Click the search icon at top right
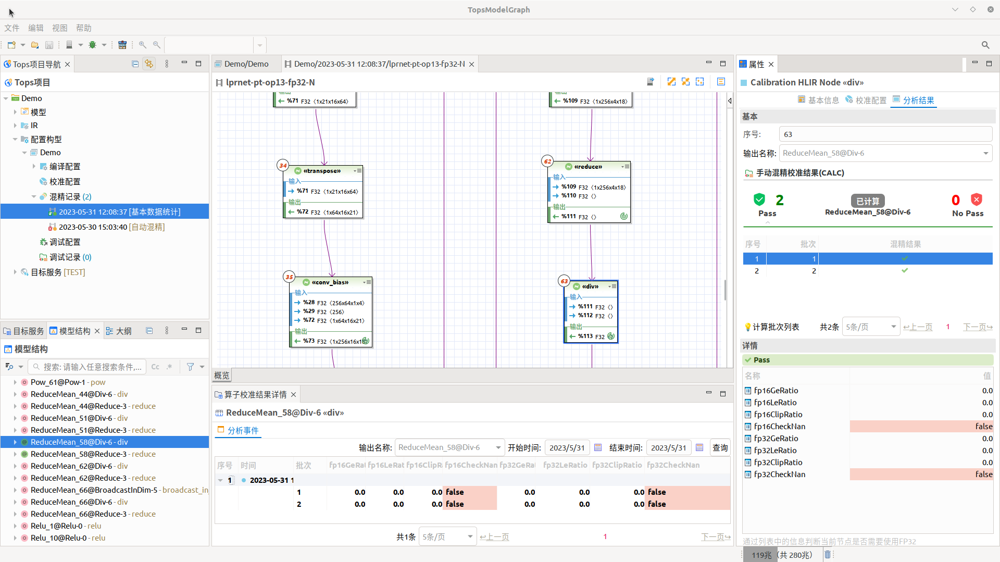The image size is (1000, 562). tap(985, 45)
